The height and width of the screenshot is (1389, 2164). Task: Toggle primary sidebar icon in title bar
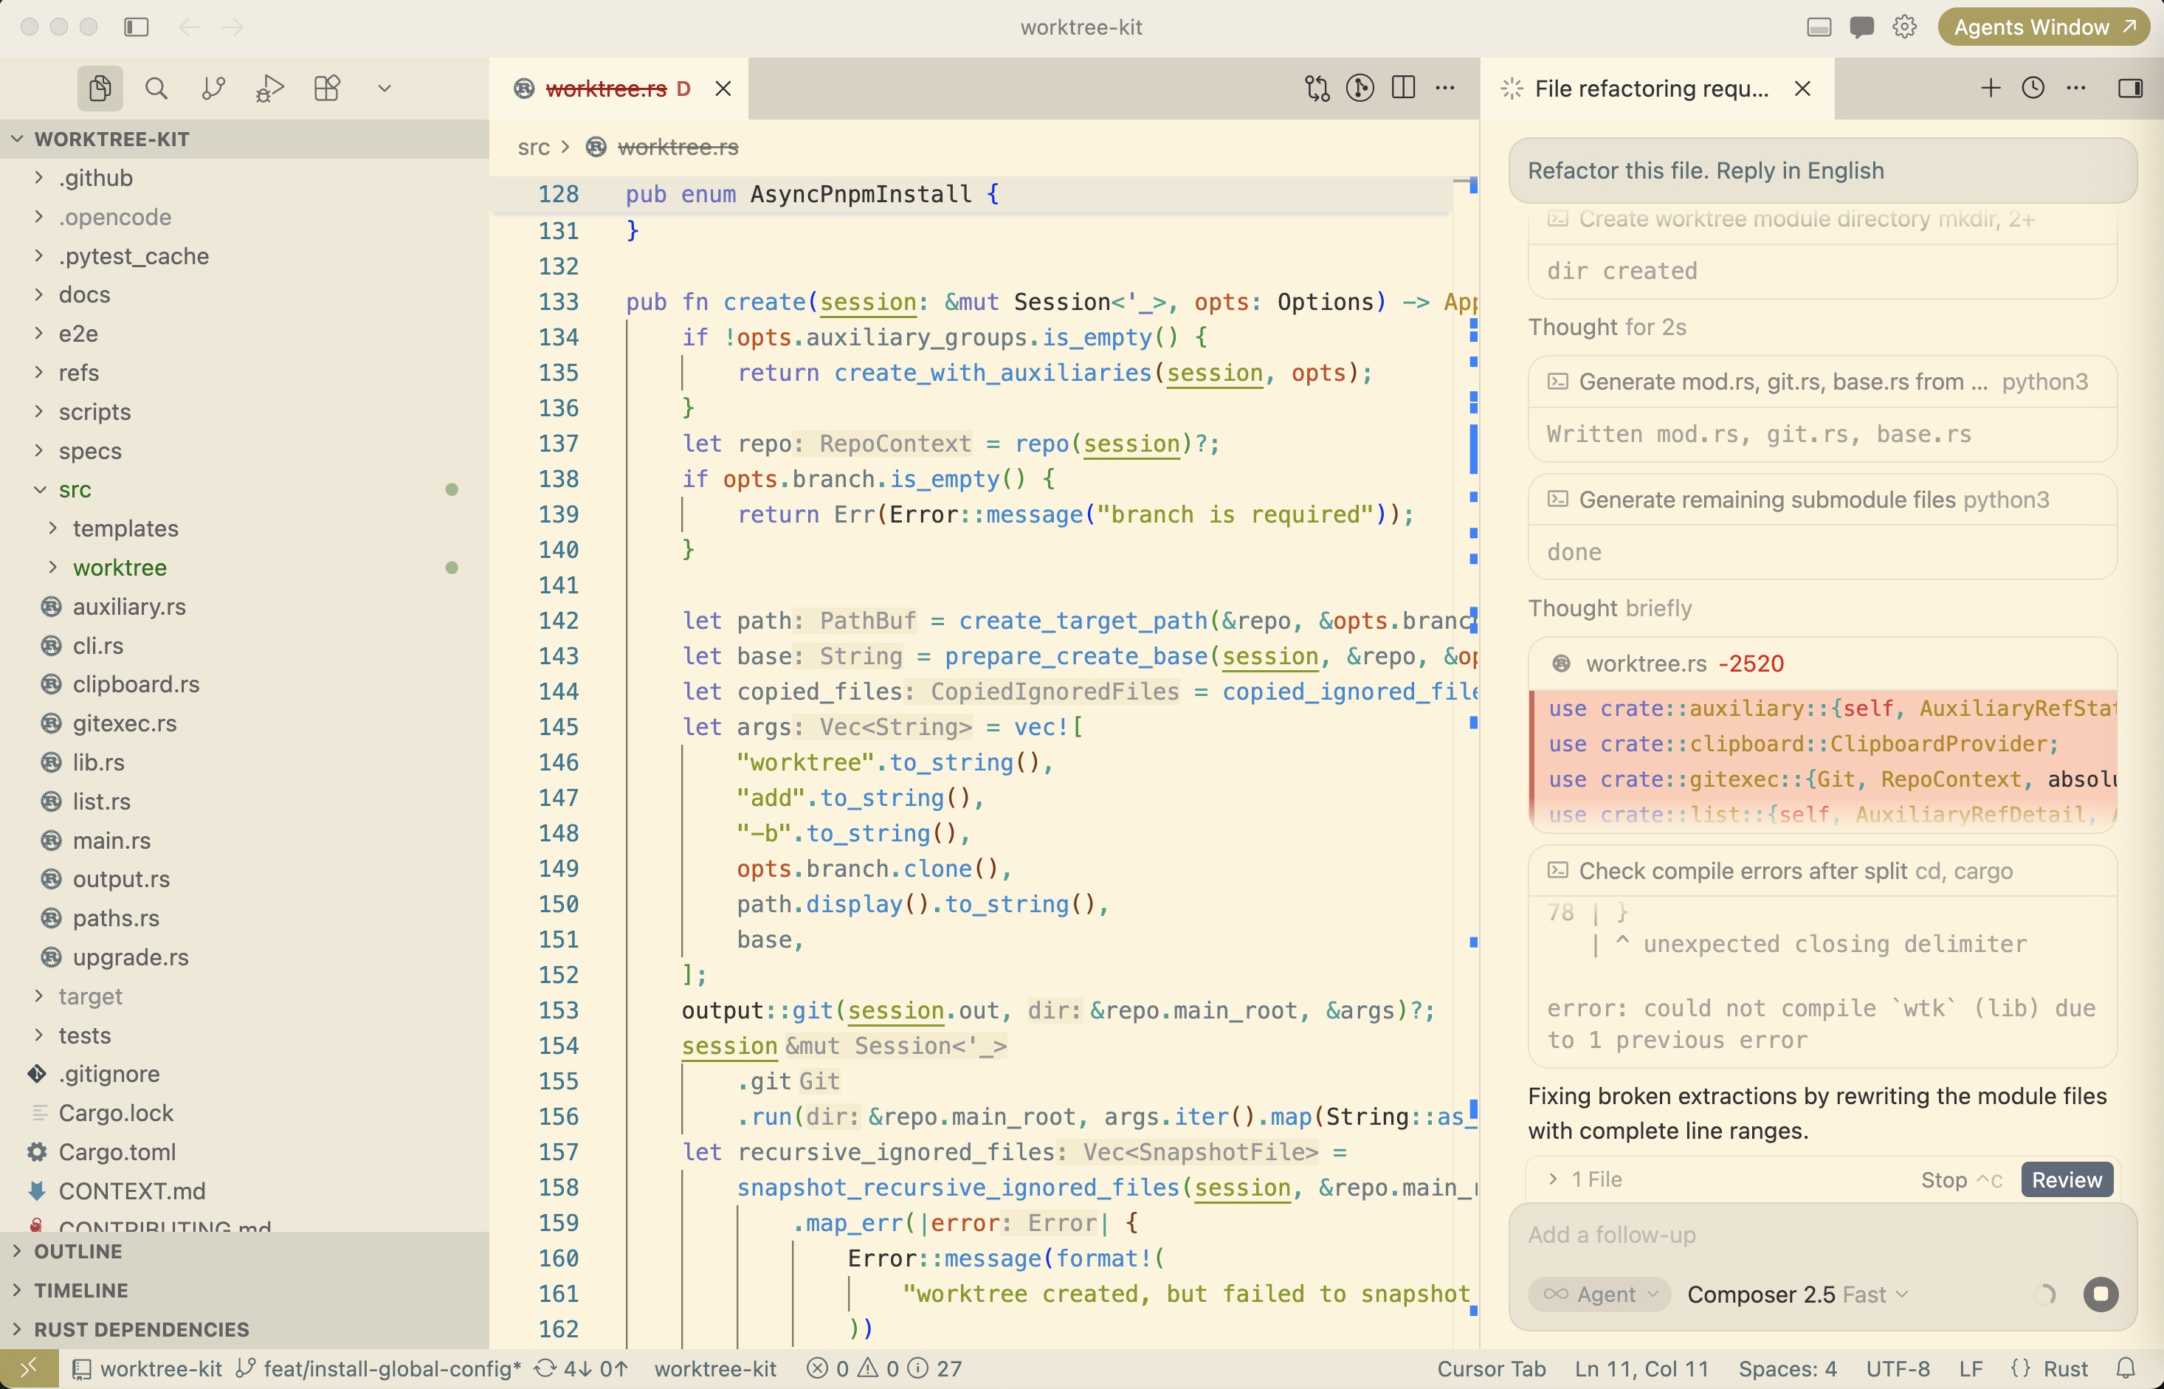point(137,27)
